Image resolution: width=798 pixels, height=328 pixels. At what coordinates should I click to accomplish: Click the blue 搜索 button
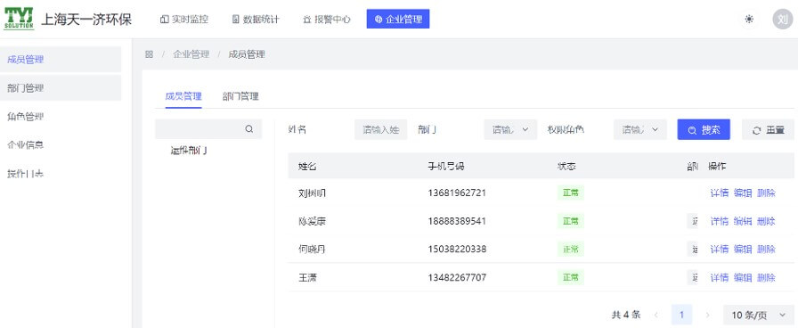tap(704, 130)
